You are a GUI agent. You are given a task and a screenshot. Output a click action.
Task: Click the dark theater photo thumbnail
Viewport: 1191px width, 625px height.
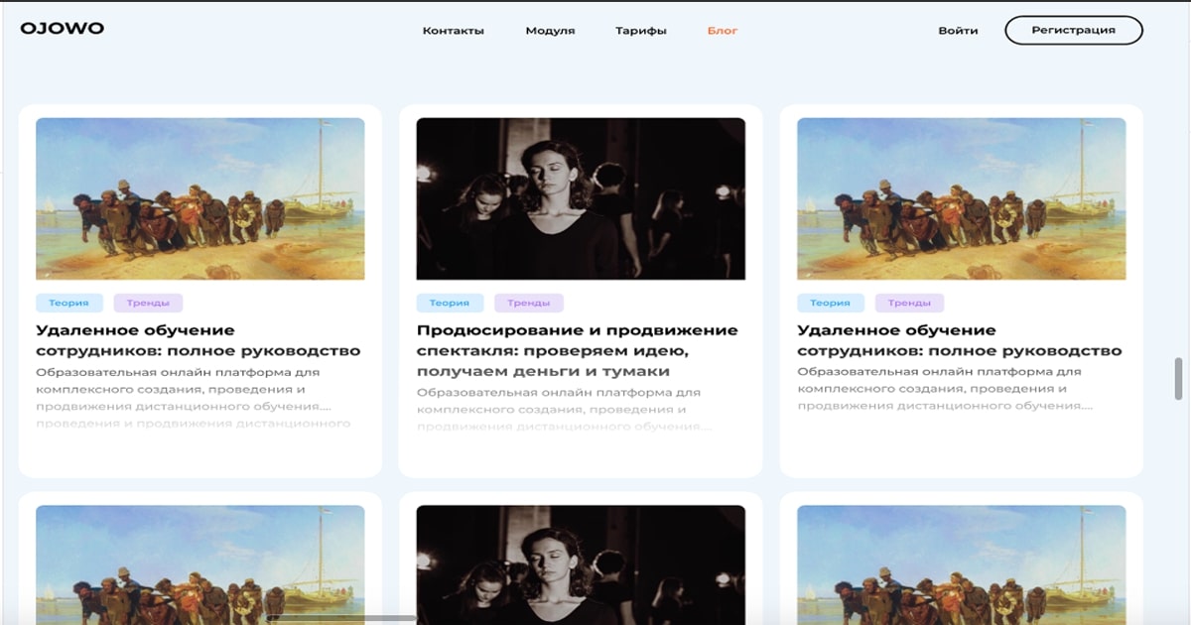[581, 197]
